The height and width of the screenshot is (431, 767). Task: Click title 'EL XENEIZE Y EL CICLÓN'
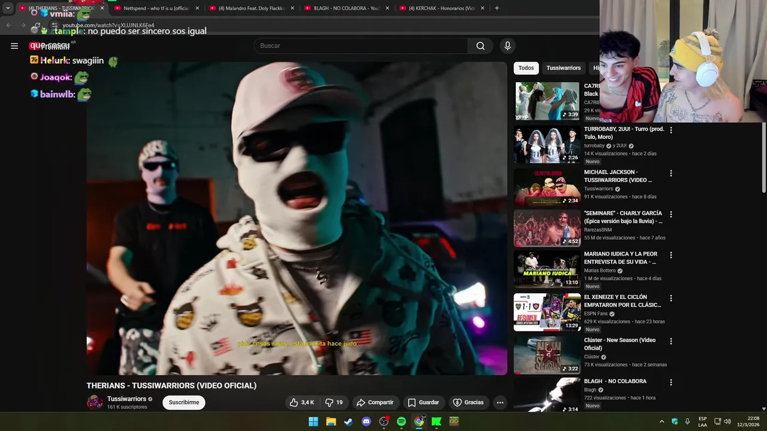tap(623, 301)
